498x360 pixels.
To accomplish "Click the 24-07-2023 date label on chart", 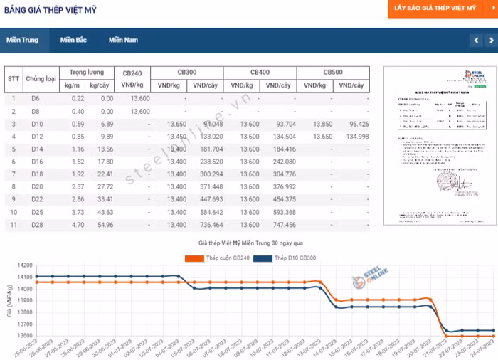I will [x=482, y=349].
